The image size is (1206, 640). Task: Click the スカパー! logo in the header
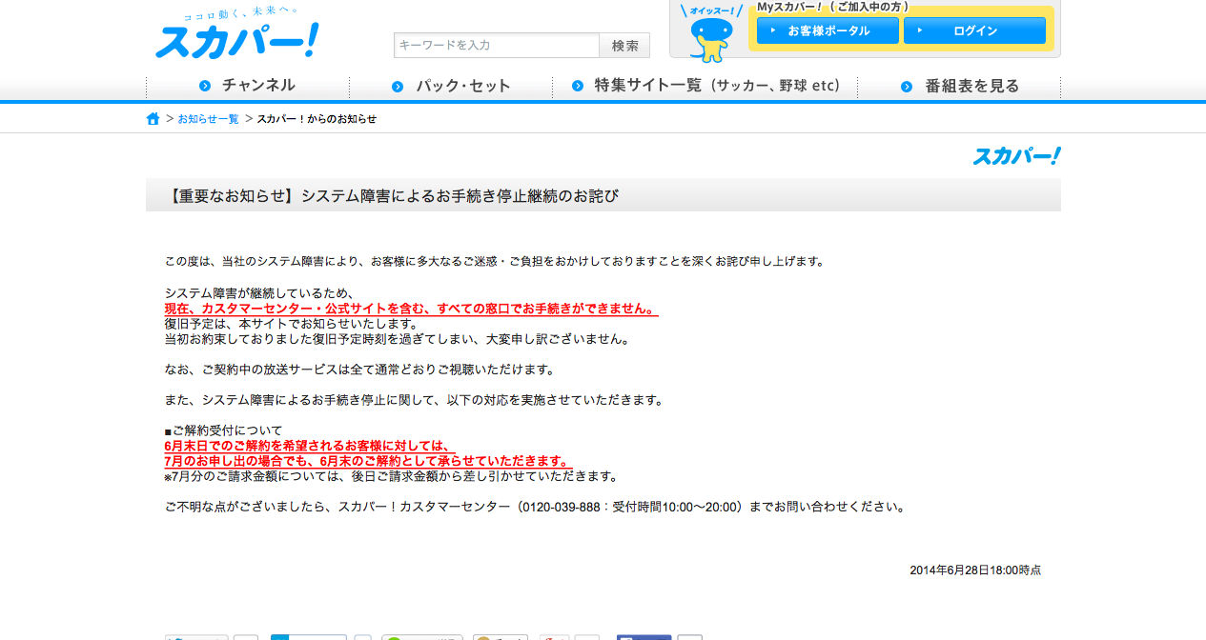pyautogui.click(x=237, y=35)
